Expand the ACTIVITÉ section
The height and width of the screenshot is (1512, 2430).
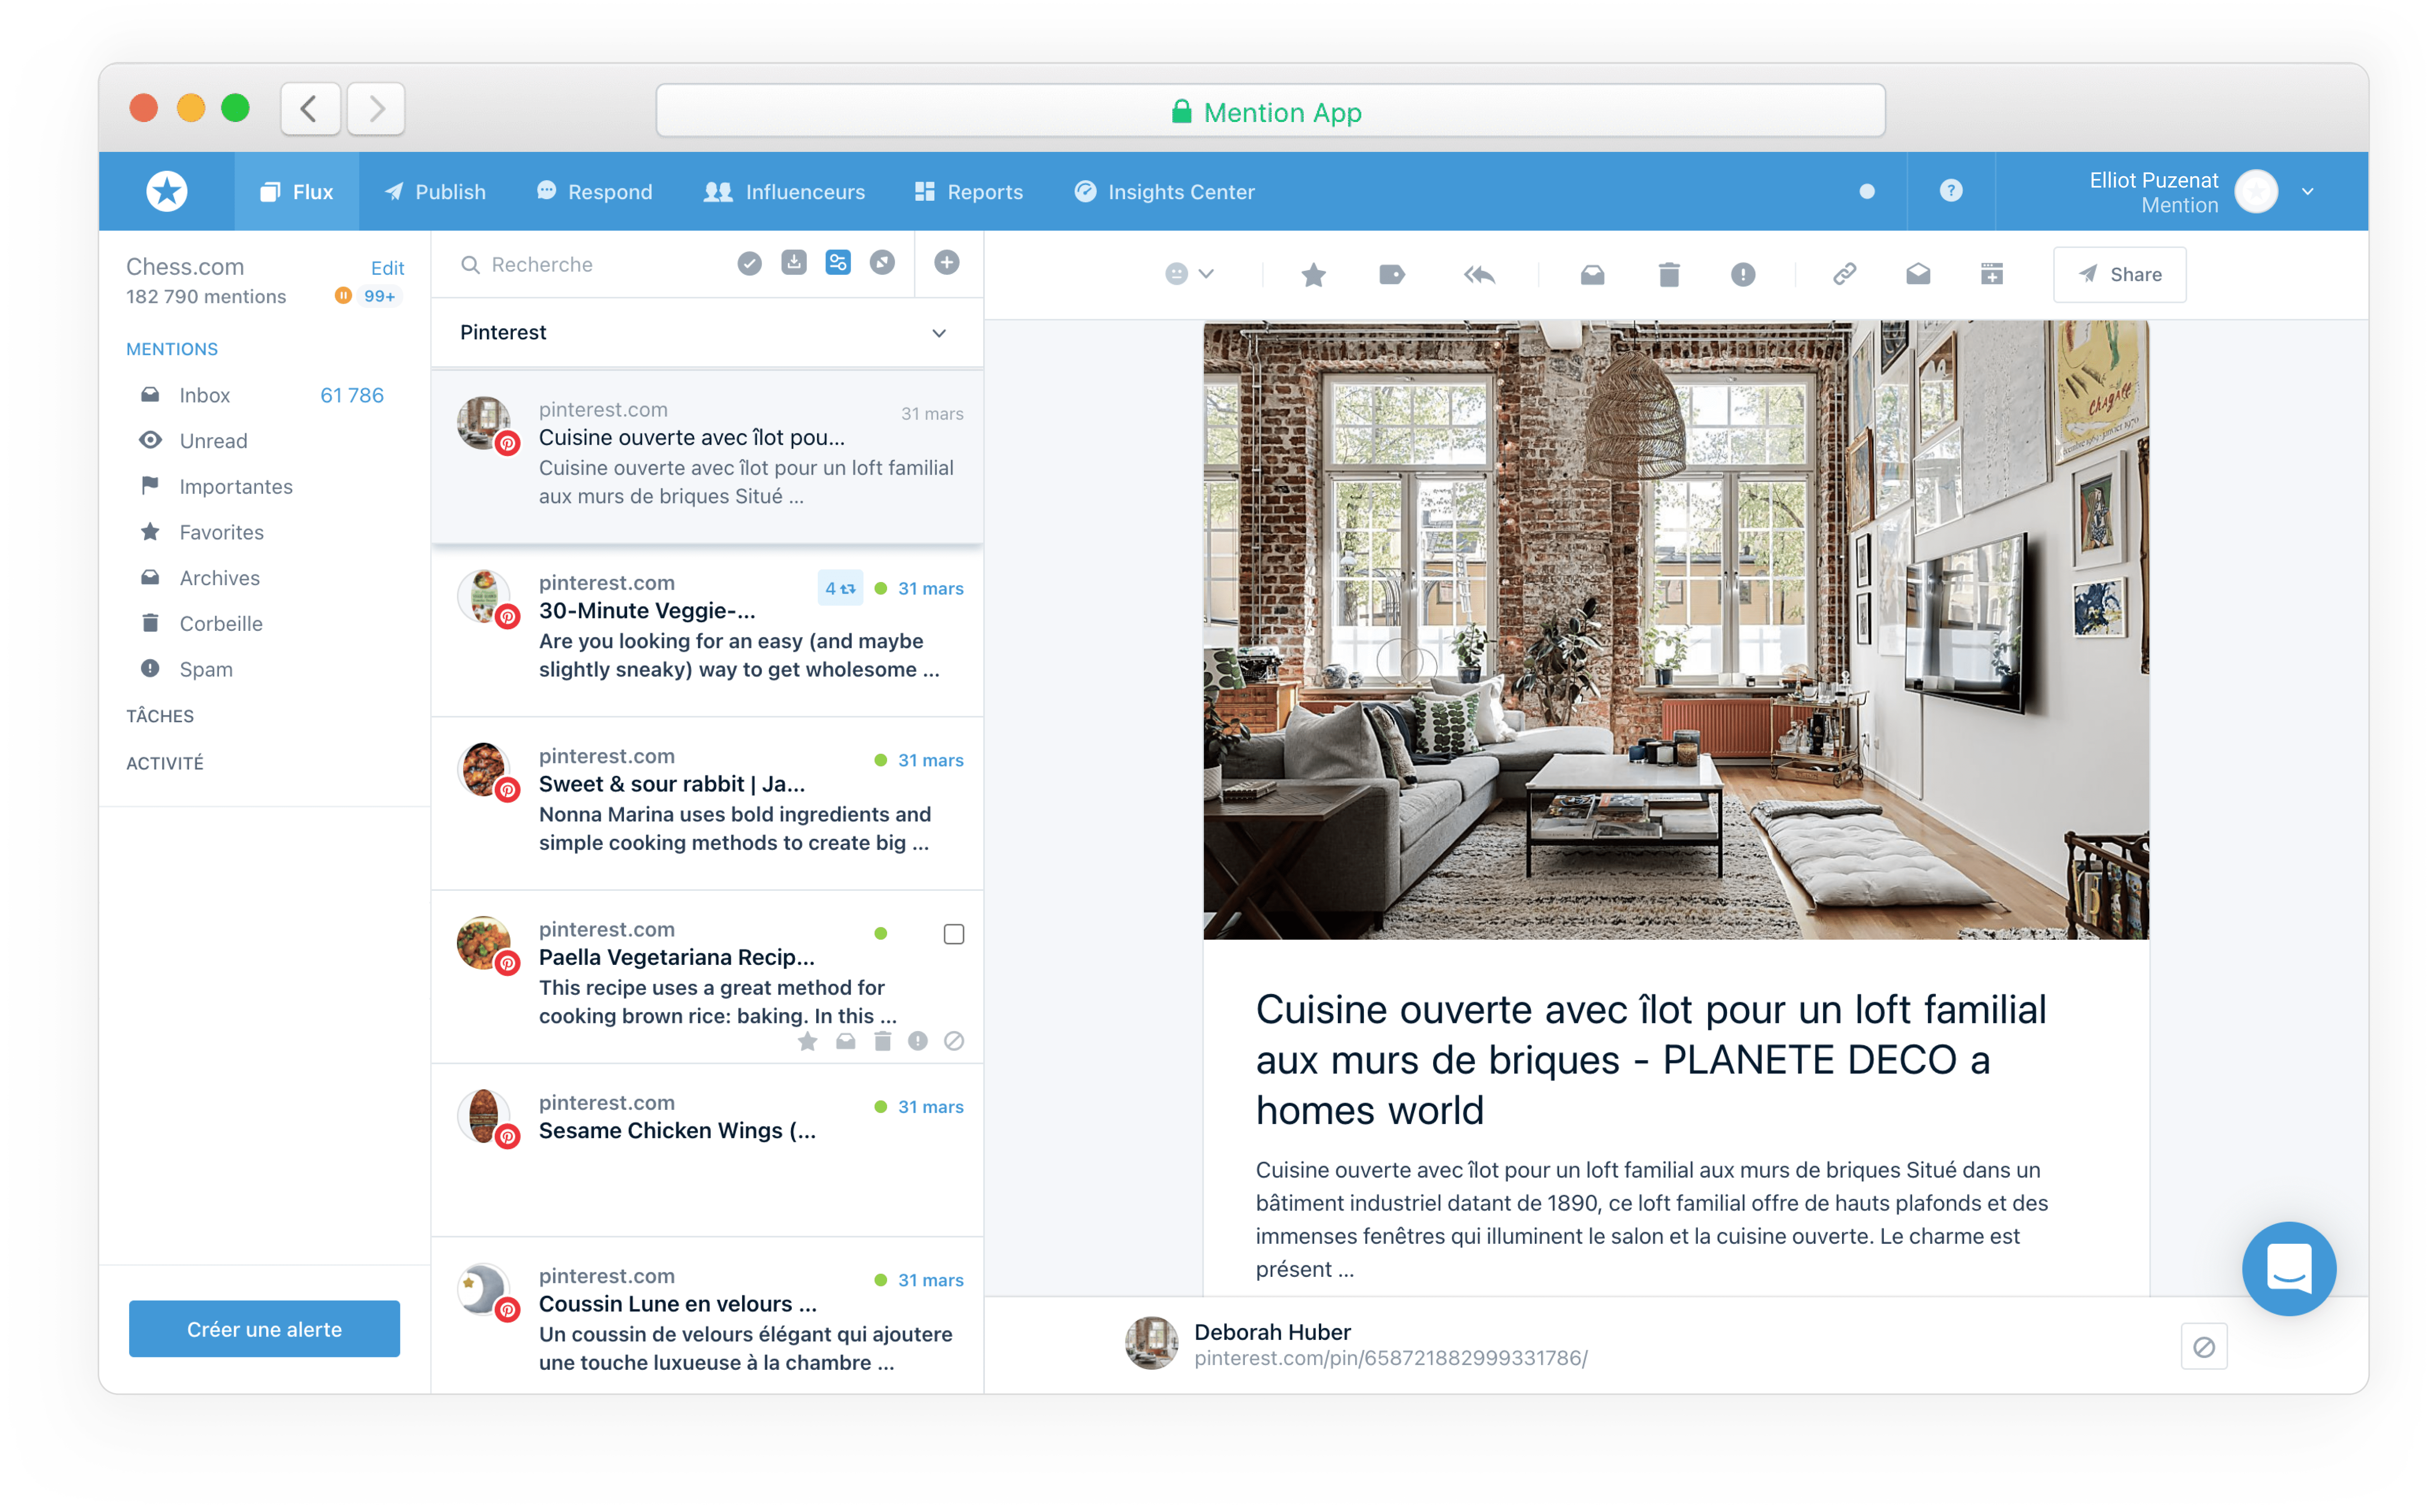click(x=165, y=763)
